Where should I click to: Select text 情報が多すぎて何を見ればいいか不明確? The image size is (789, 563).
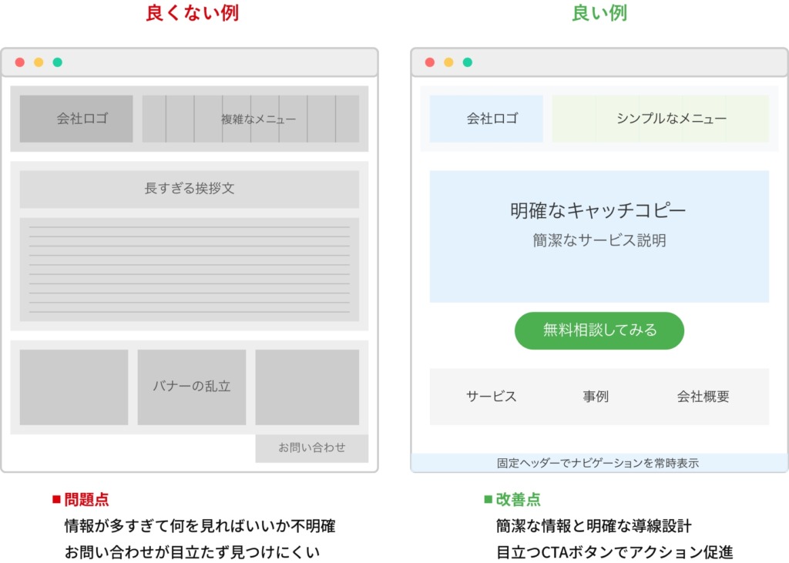click(x=200, y=526)
